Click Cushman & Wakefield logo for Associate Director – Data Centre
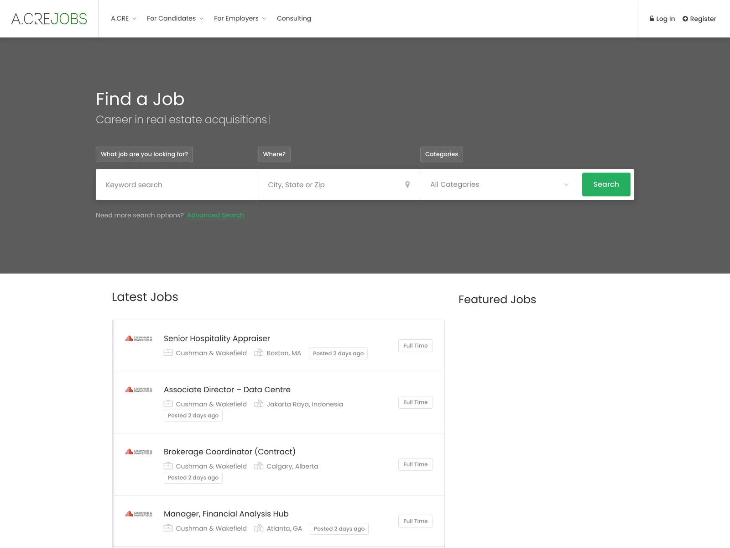Image resolution: width=730 pixels, height=548 pixels. (139, 390)
